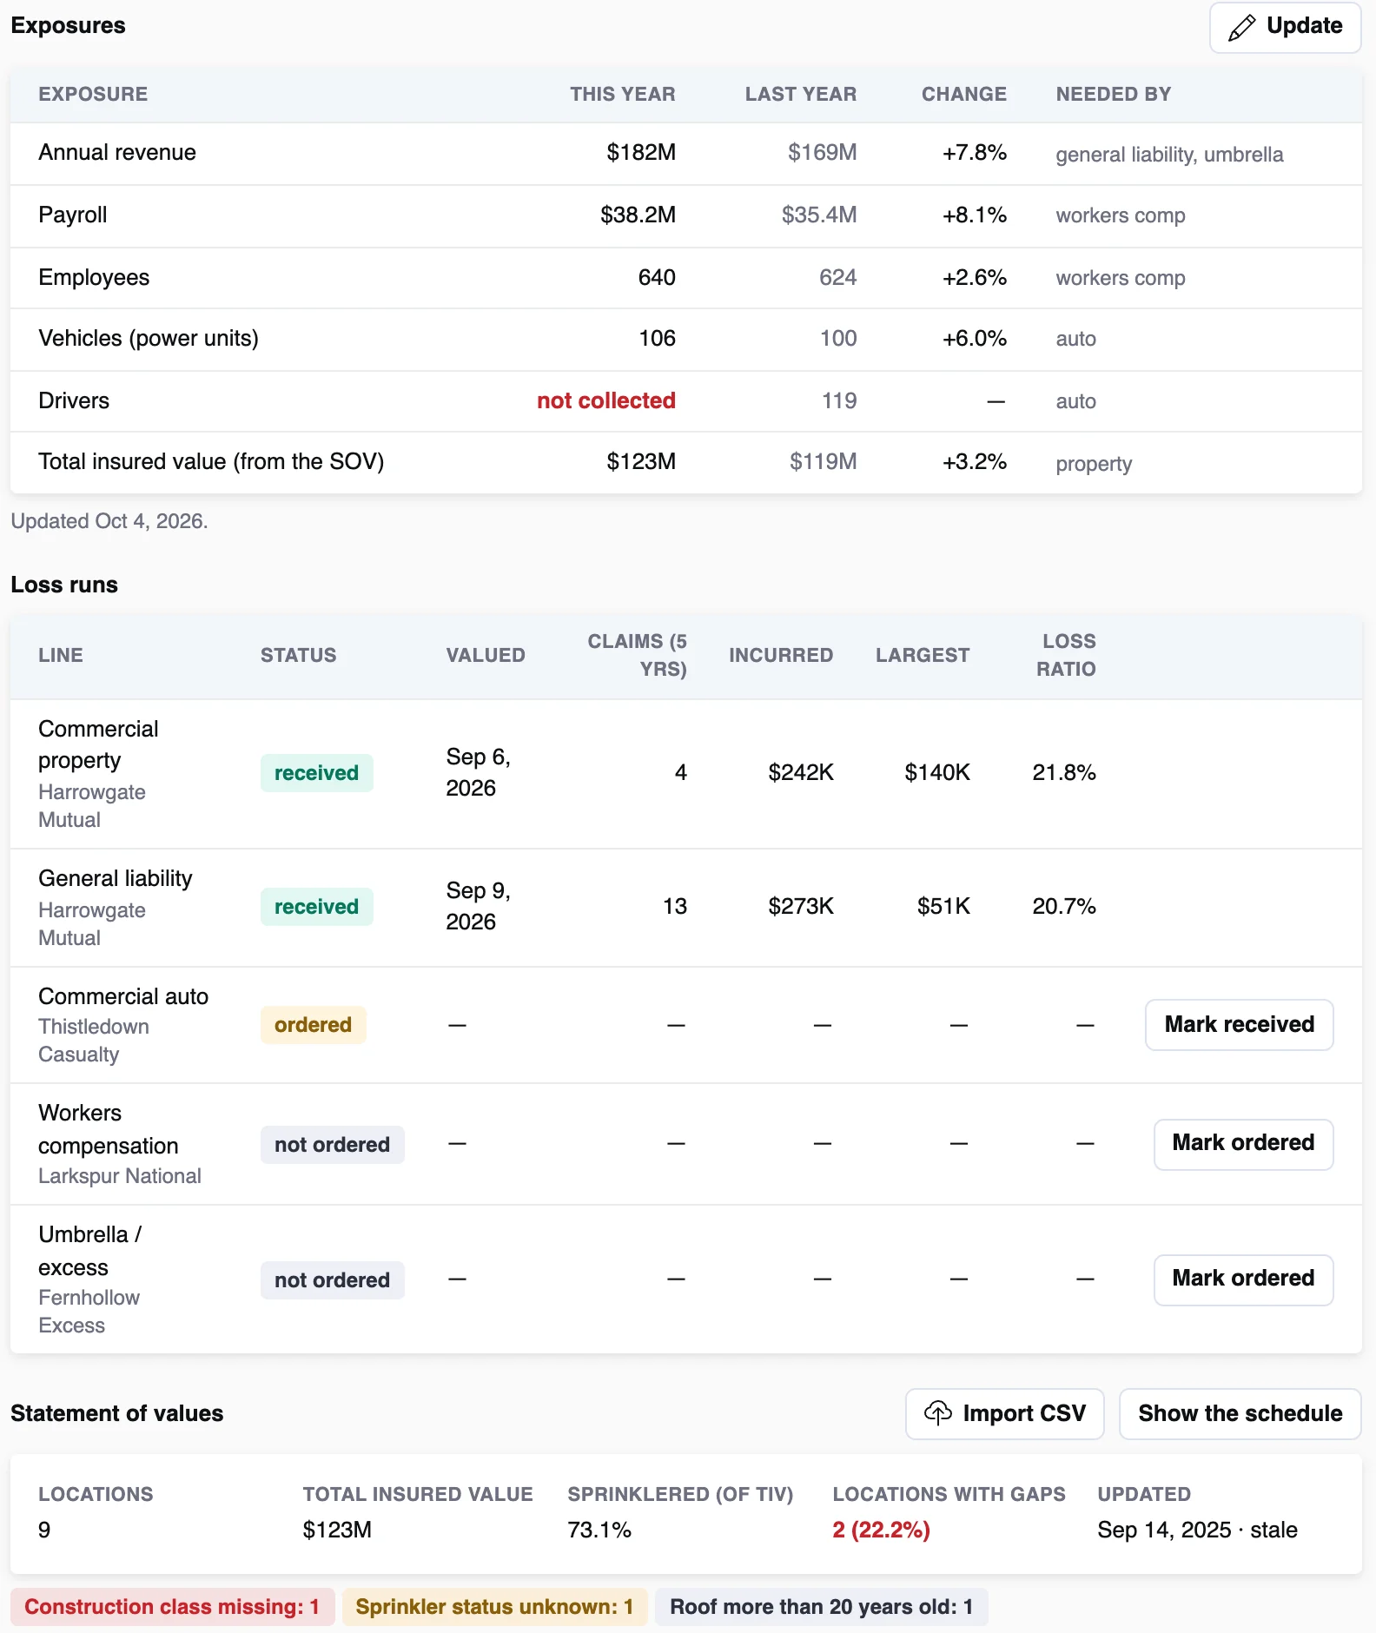Click the General liability largest claim $51K
This screenshot has width=1376, height=1633.
tap(943, 907)
